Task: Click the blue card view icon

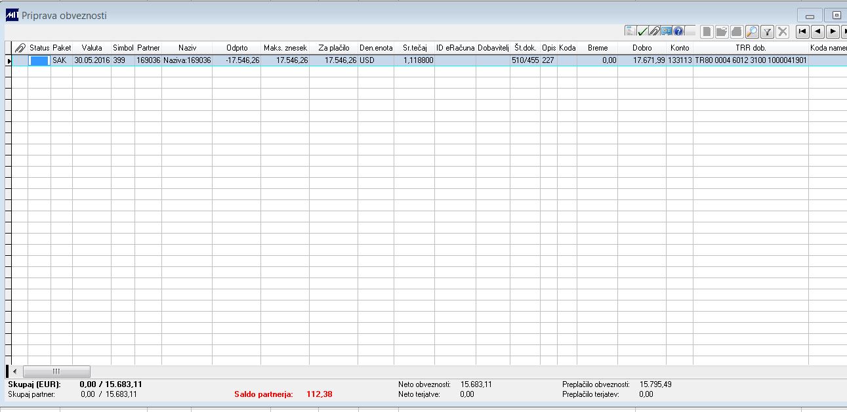Action: [x=667, y=31]
